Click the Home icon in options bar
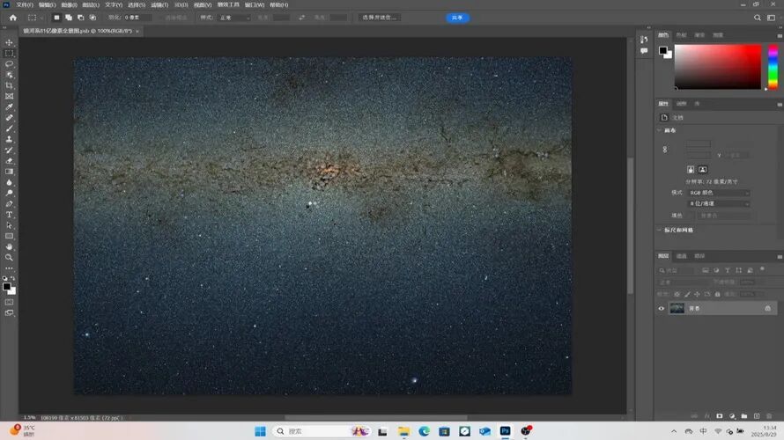This screenshot has height=440, width=784. [12, 18]
